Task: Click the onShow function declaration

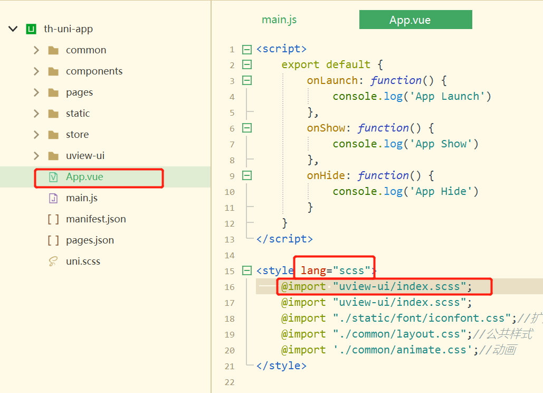Action: [370, 128]
